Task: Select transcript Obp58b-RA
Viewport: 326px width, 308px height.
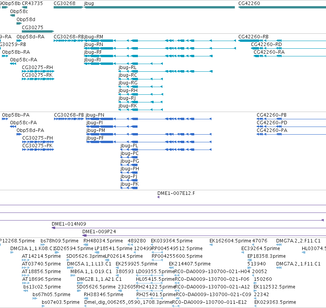Action: coord(5,56)
